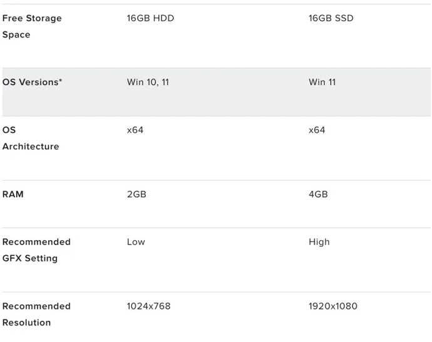Select the 1920x1080 resolution value
This screenshot has width=432, height=342.
coord(333,306)
